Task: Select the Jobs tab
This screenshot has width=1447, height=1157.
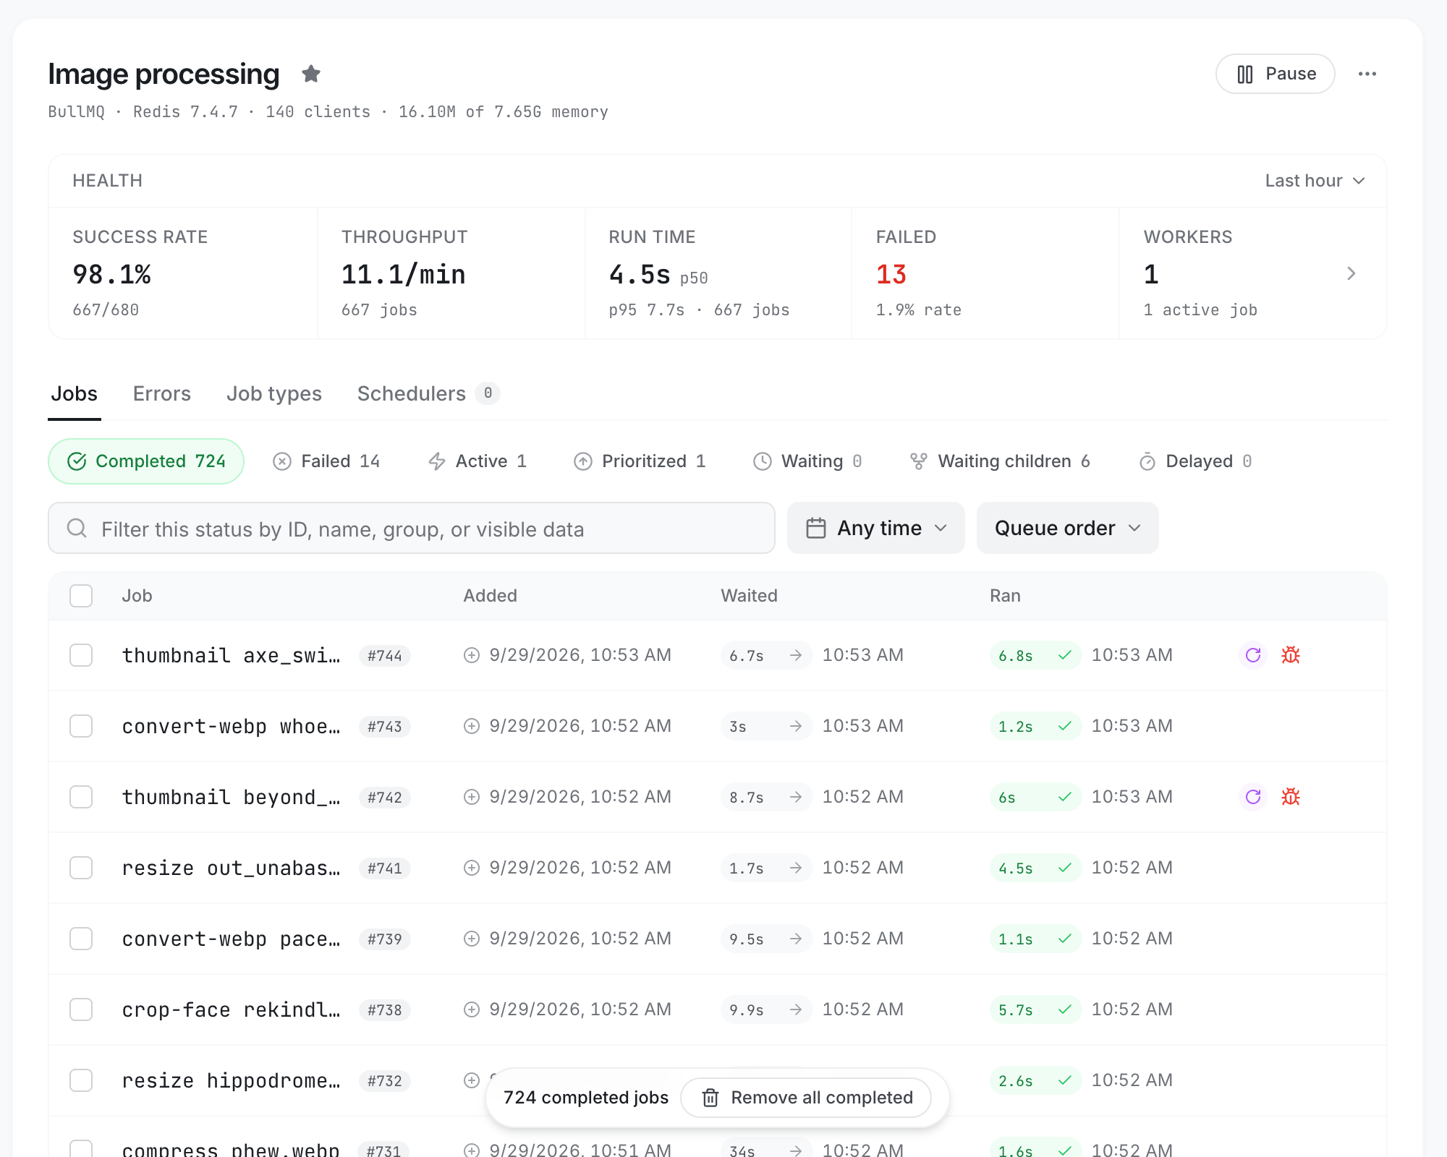Action: coord(74,393)
